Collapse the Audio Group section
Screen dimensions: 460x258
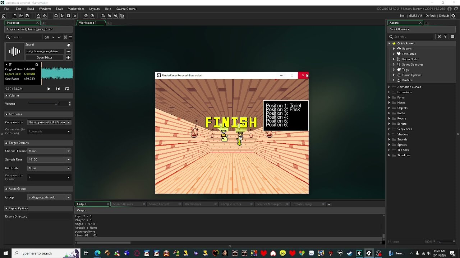coord(6,189)
